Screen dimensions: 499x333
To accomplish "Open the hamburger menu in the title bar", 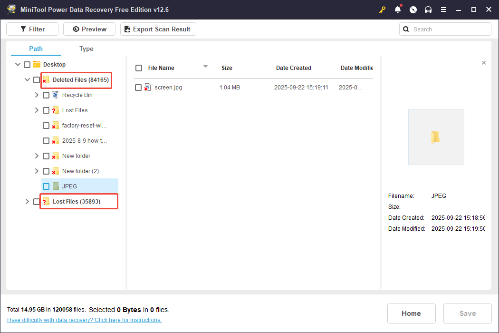I will click(x=443, y=10).
